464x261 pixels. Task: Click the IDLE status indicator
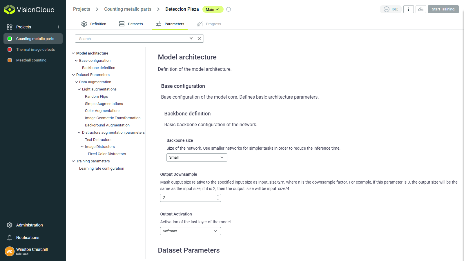(391, 9)
